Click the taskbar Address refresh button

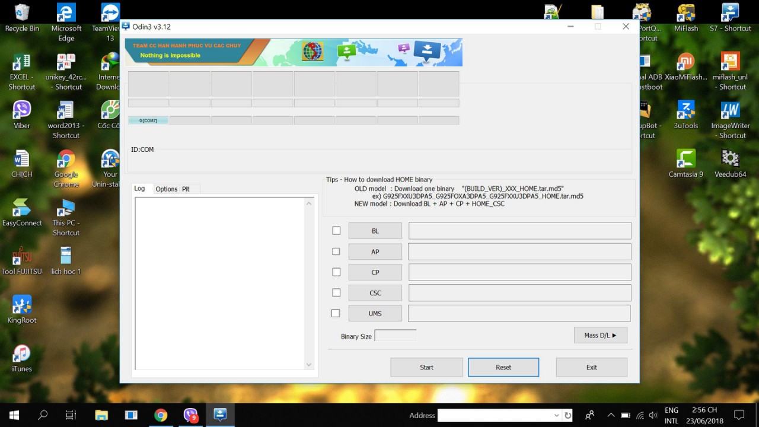[568, 415]
